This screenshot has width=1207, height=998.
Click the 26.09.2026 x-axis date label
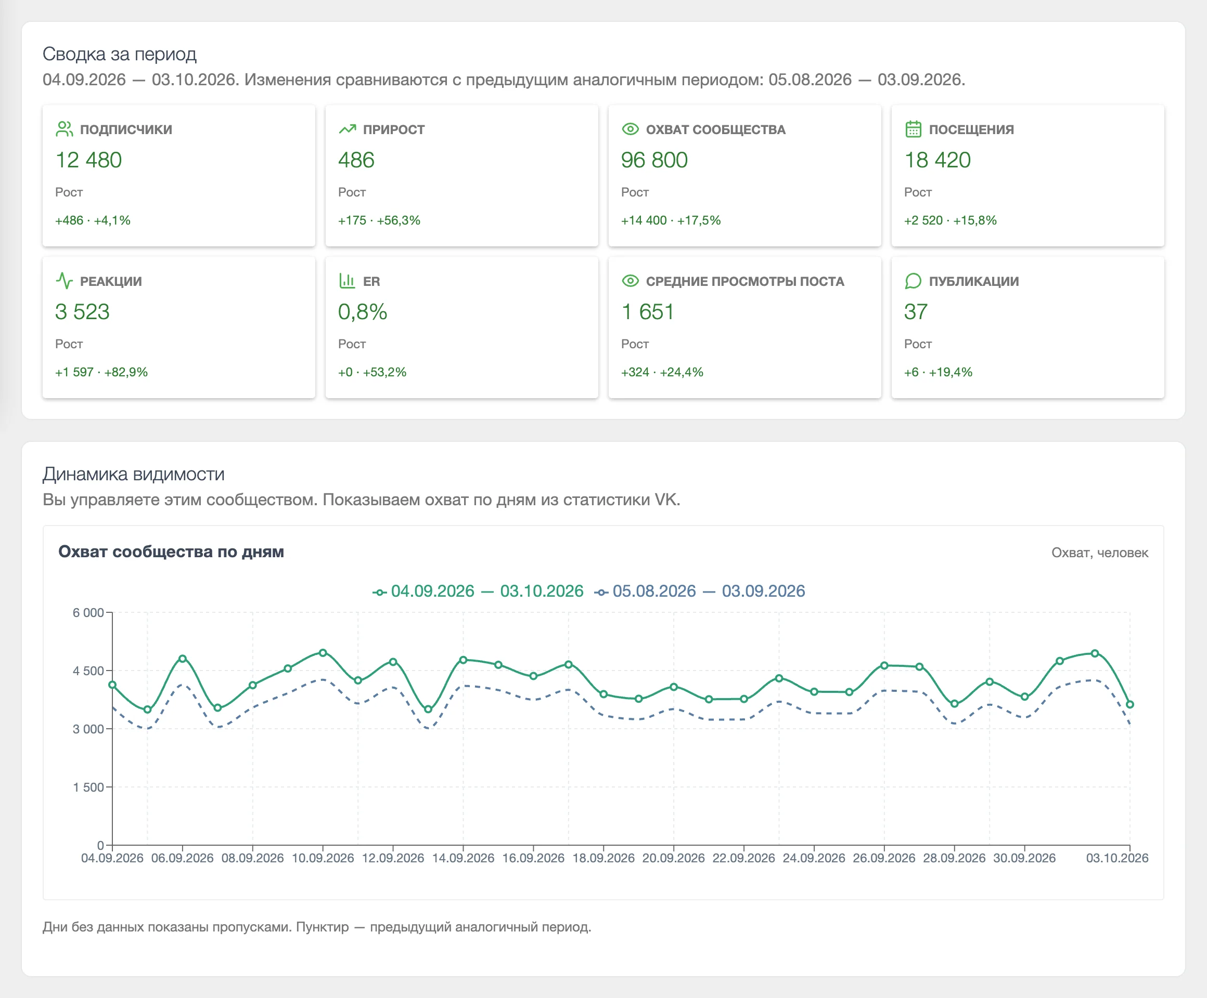[x=884, y=858]
